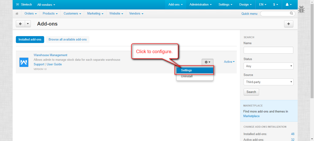Open the Administration menu

point(201,4)
